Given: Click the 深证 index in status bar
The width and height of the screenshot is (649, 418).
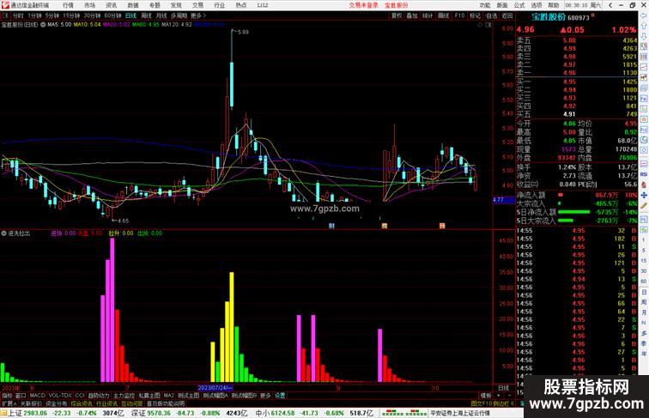Looking at the screenshot, I should [x=139, y=413].
